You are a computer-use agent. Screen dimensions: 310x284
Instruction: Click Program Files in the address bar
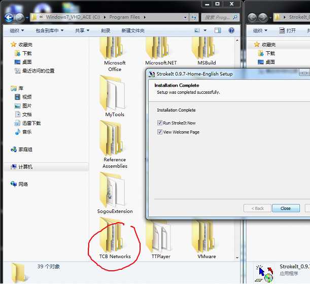click(124, 17)
